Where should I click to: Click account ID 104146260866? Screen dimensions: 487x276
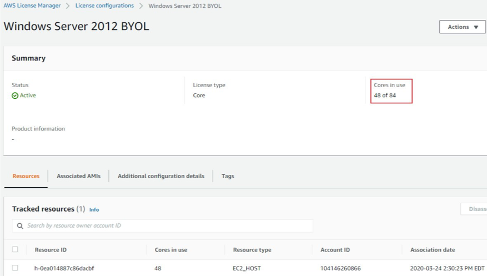click(340, 268)
